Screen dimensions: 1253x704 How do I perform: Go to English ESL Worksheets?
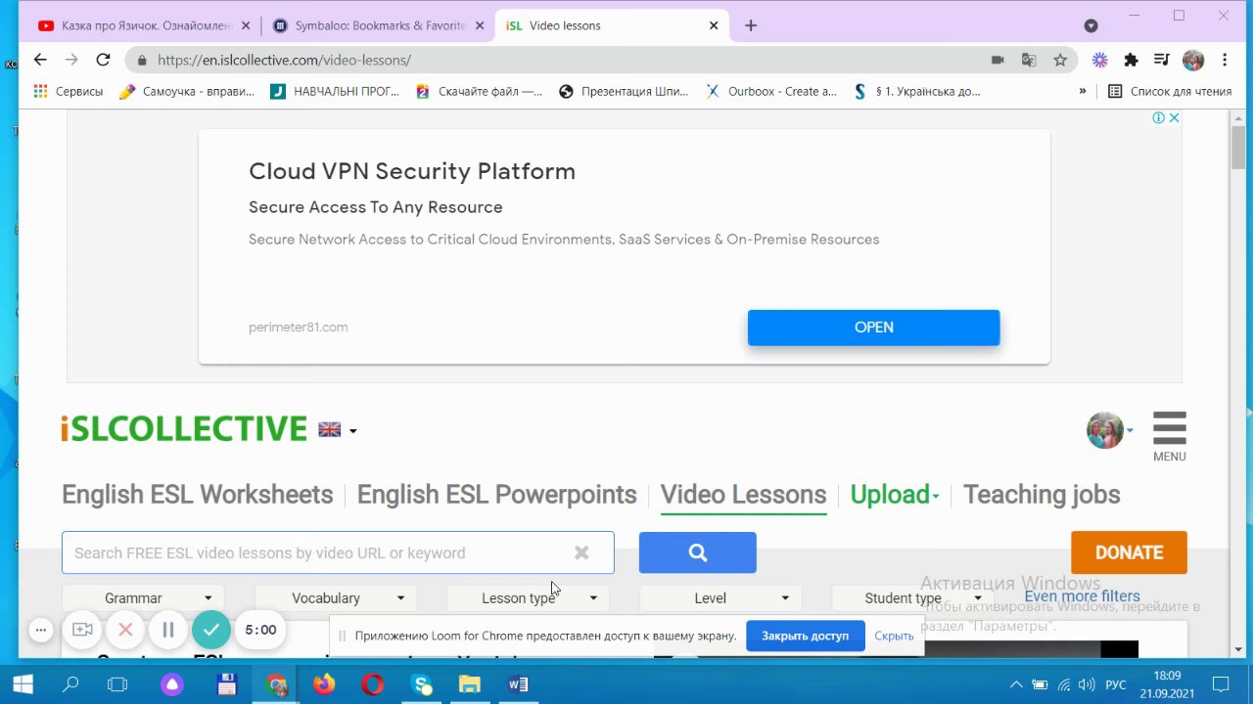pos(197,495)
